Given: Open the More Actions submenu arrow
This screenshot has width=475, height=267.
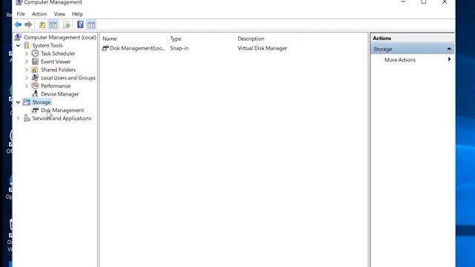Looking at the screenshot, I should [449, 59].
